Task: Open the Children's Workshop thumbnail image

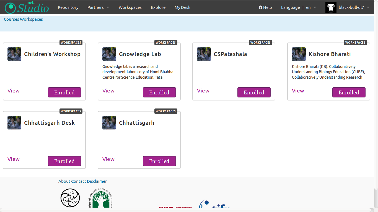Action: pyautogui.click(x=14, y=54)
